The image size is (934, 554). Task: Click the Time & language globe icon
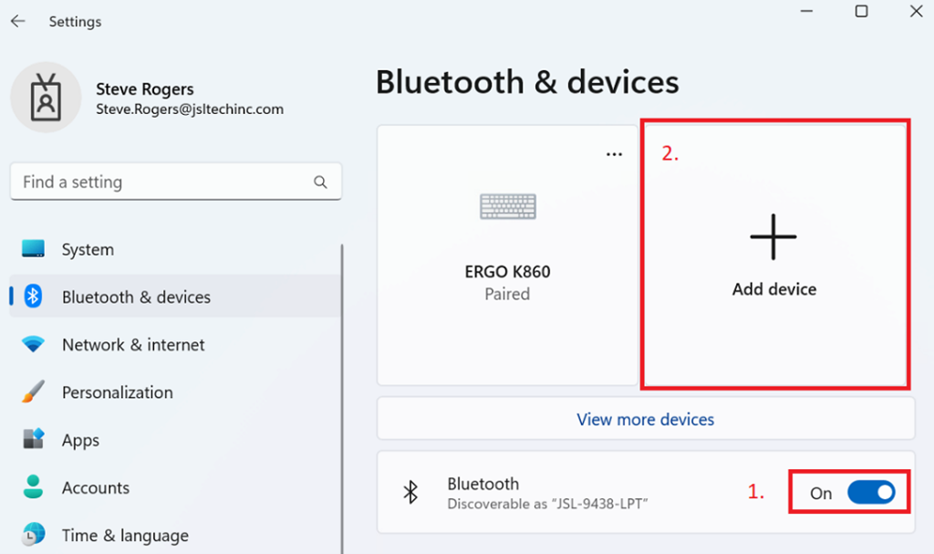[x=34, y=535]
